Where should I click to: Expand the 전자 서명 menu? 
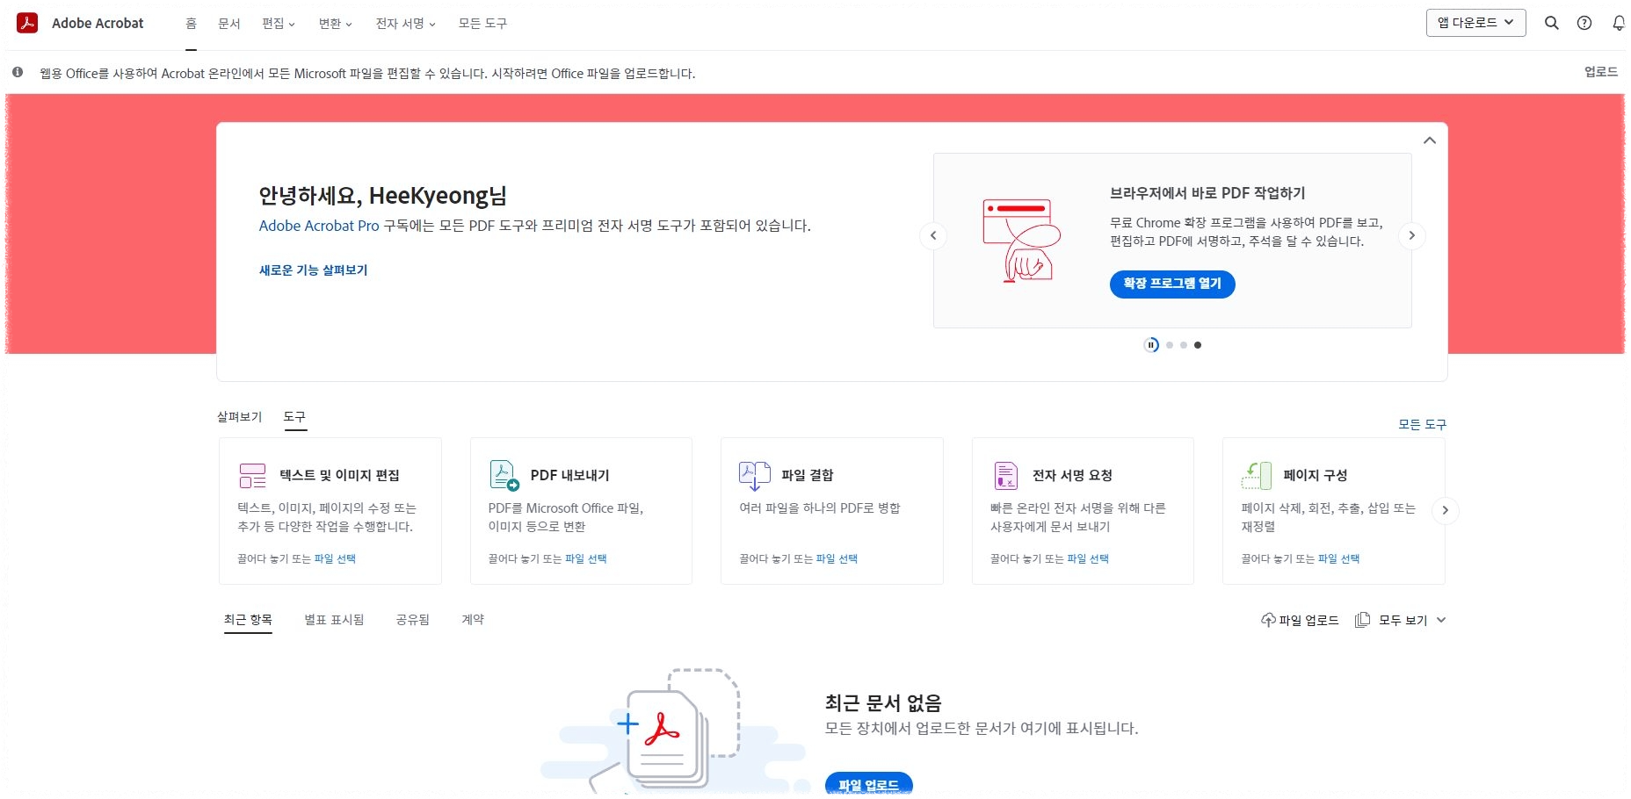coord(405,24)
